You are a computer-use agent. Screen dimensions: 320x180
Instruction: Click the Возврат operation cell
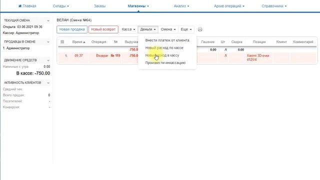click(x=102, y=55)
